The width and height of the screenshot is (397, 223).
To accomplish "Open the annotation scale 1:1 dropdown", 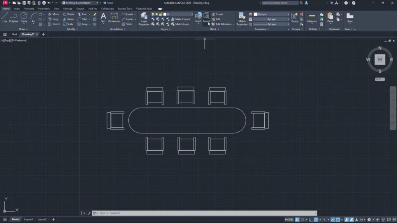I will pyautogui.click(x=363, y=220).
